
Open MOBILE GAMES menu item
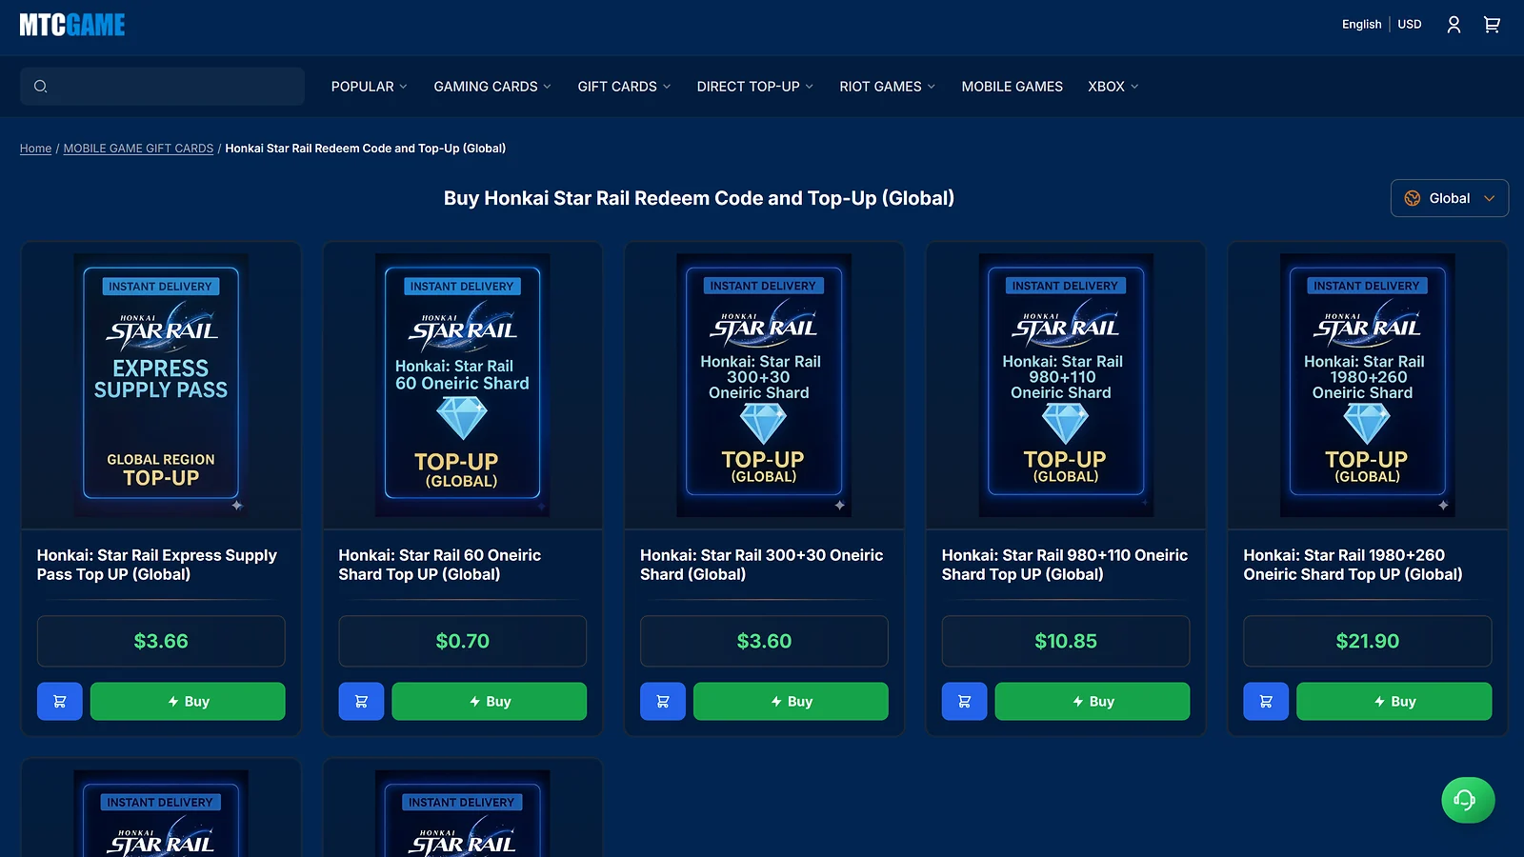click(x=1013, y=87)
